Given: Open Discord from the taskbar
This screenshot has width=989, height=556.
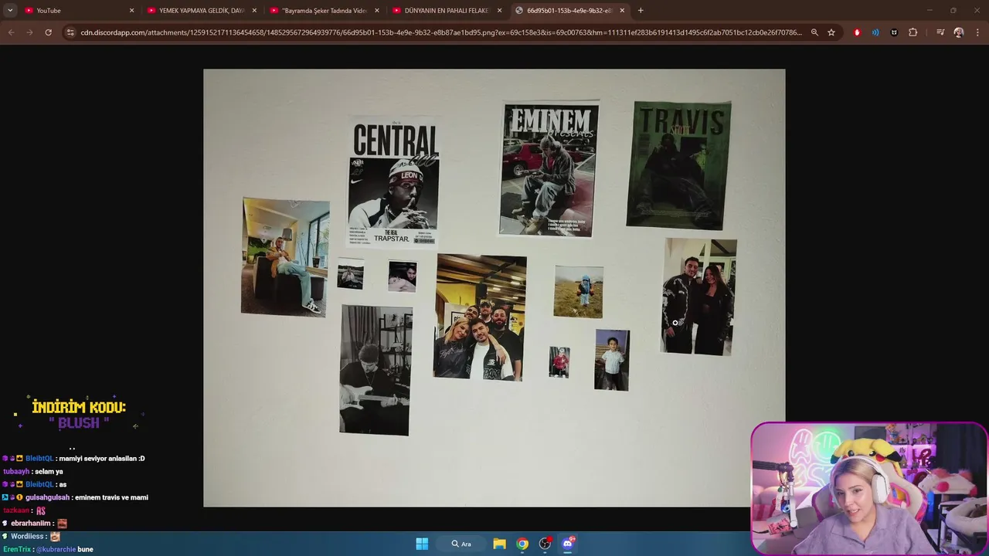Looking at the screenshot, I should 568,544.
